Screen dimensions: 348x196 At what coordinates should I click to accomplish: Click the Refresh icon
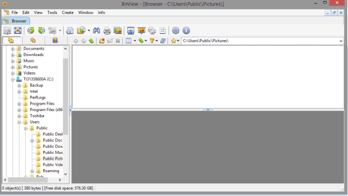click(163, 41)
